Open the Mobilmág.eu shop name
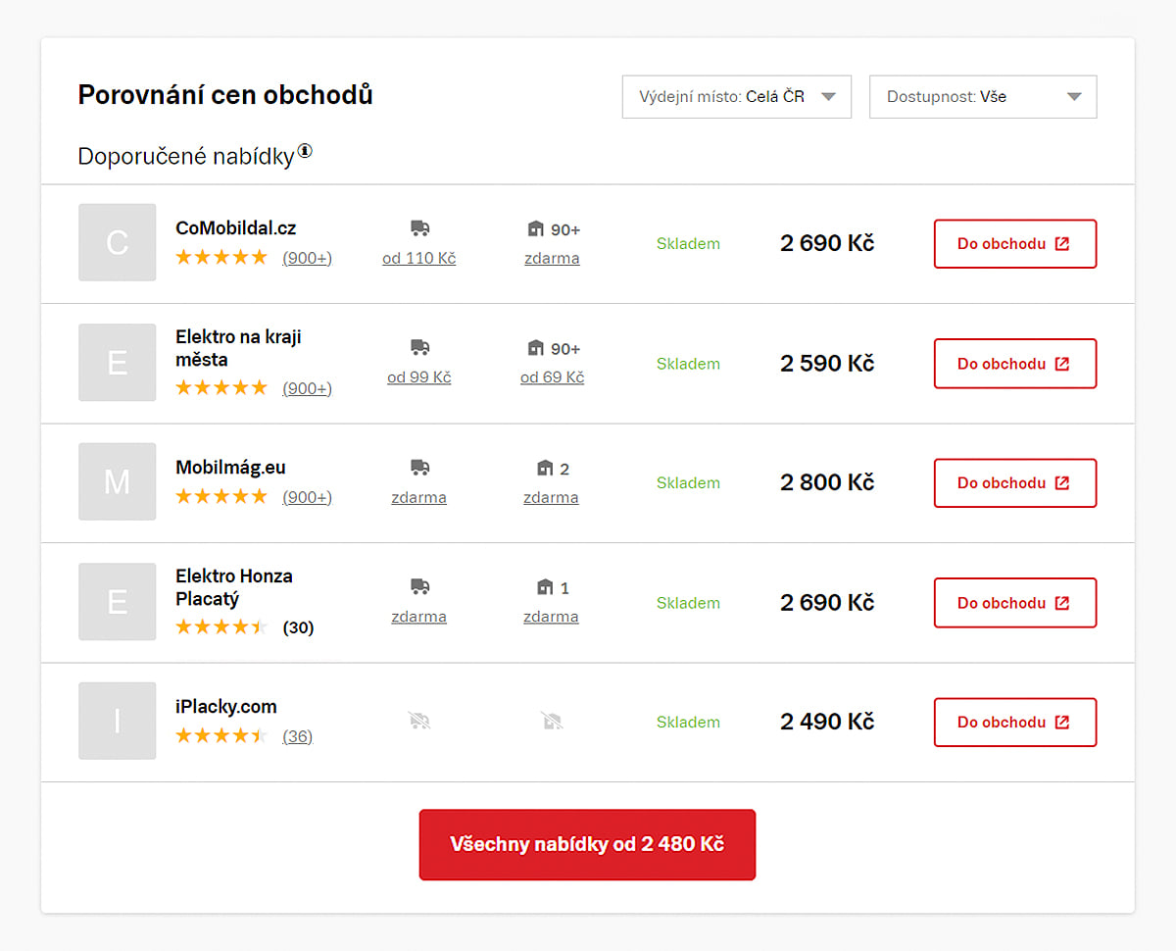 point(231,468)
